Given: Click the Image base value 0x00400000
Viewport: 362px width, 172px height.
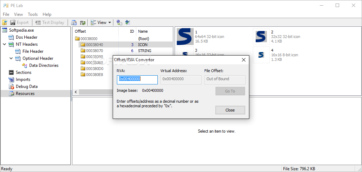Looking at the screenshot, I should click(x=152, y=90).
